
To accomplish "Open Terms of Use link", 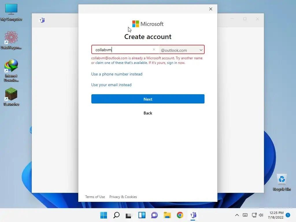I will point(95,197).
